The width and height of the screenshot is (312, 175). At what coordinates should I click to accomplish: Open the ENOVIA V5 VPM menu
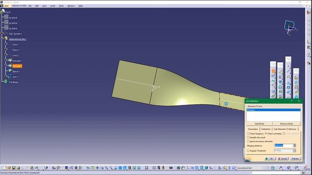tap(19, 6)
